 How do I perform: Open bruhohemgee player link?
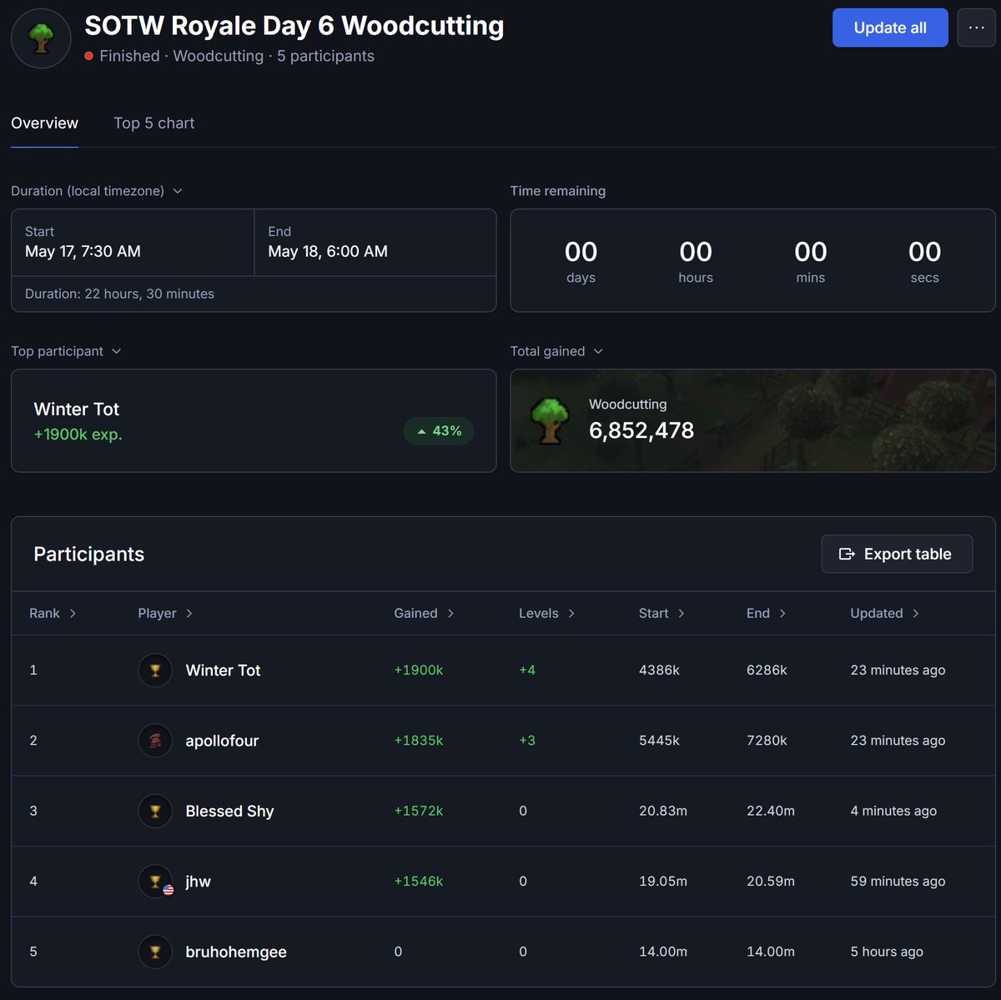tap(236, 952)
